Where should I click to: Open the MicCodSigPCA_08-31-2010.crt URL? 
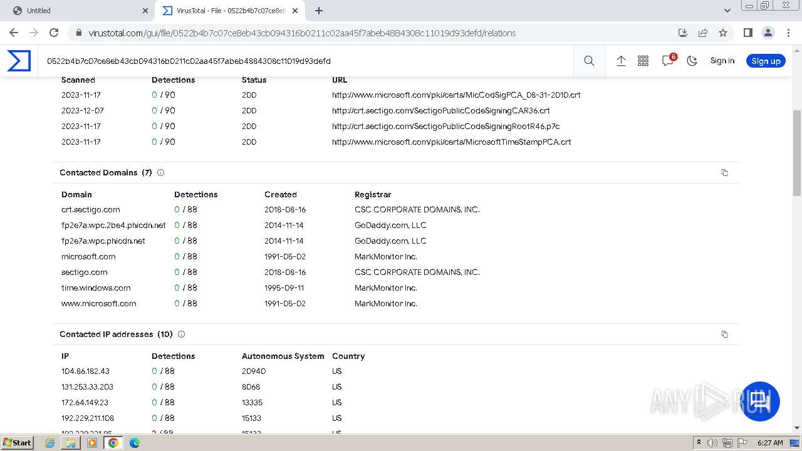pyautogui.click(x=456, y=95)
